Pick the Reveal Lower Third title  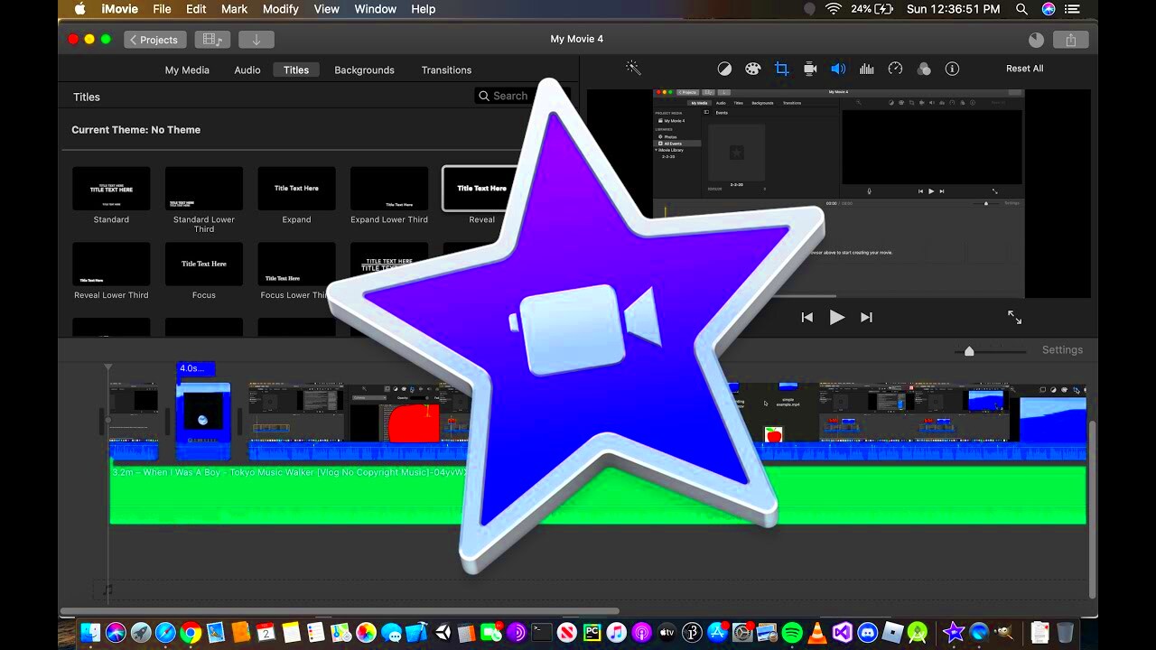pos(111,265)
